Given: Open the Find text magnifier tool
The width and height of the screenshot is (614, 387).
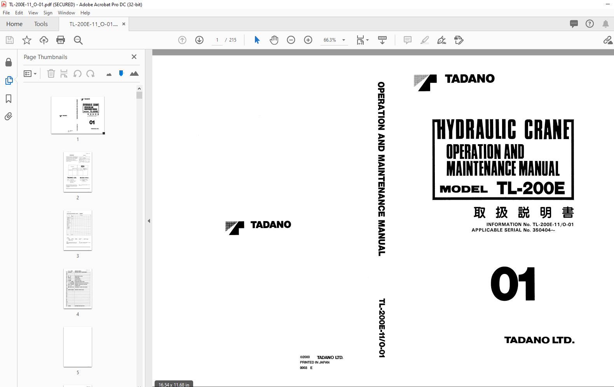Looking at the screenshot, I should coord(78,40).
